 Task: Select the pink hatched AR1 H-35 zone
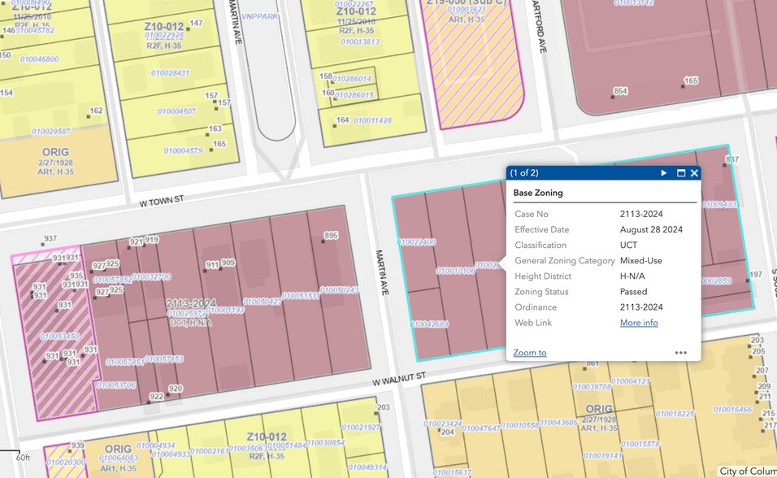[x=472, y=64]
